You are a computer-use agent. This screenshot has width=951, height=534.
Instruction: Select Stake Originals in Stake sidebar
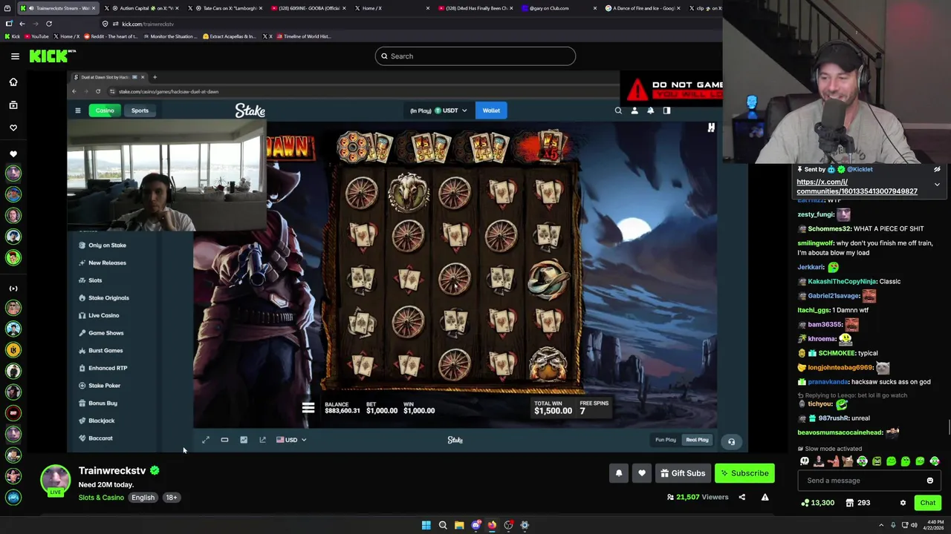tap(104, 298)
